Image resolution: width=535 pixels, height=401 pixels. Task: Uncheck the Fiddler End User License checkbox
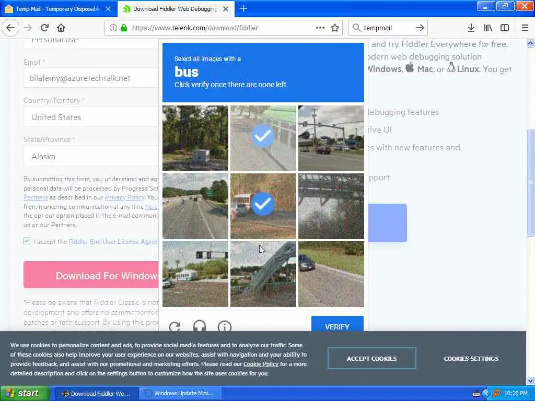27,241
